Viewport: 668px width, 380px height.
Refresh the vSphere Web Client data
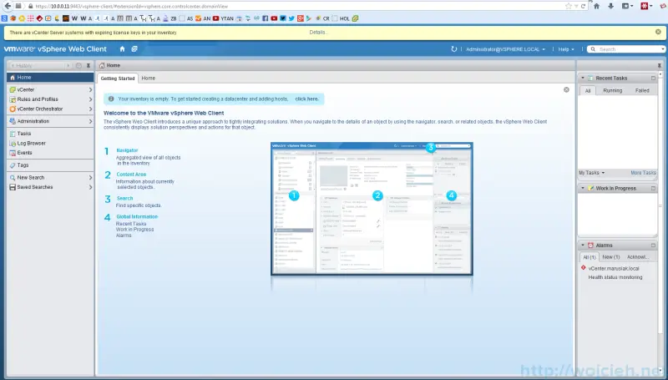(x=454, y=49)
